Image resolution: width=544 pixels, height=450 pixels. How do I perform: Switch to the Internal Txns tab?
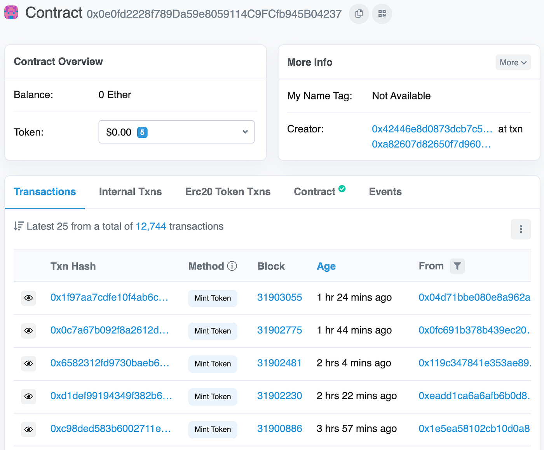click(x=130, y=192)
